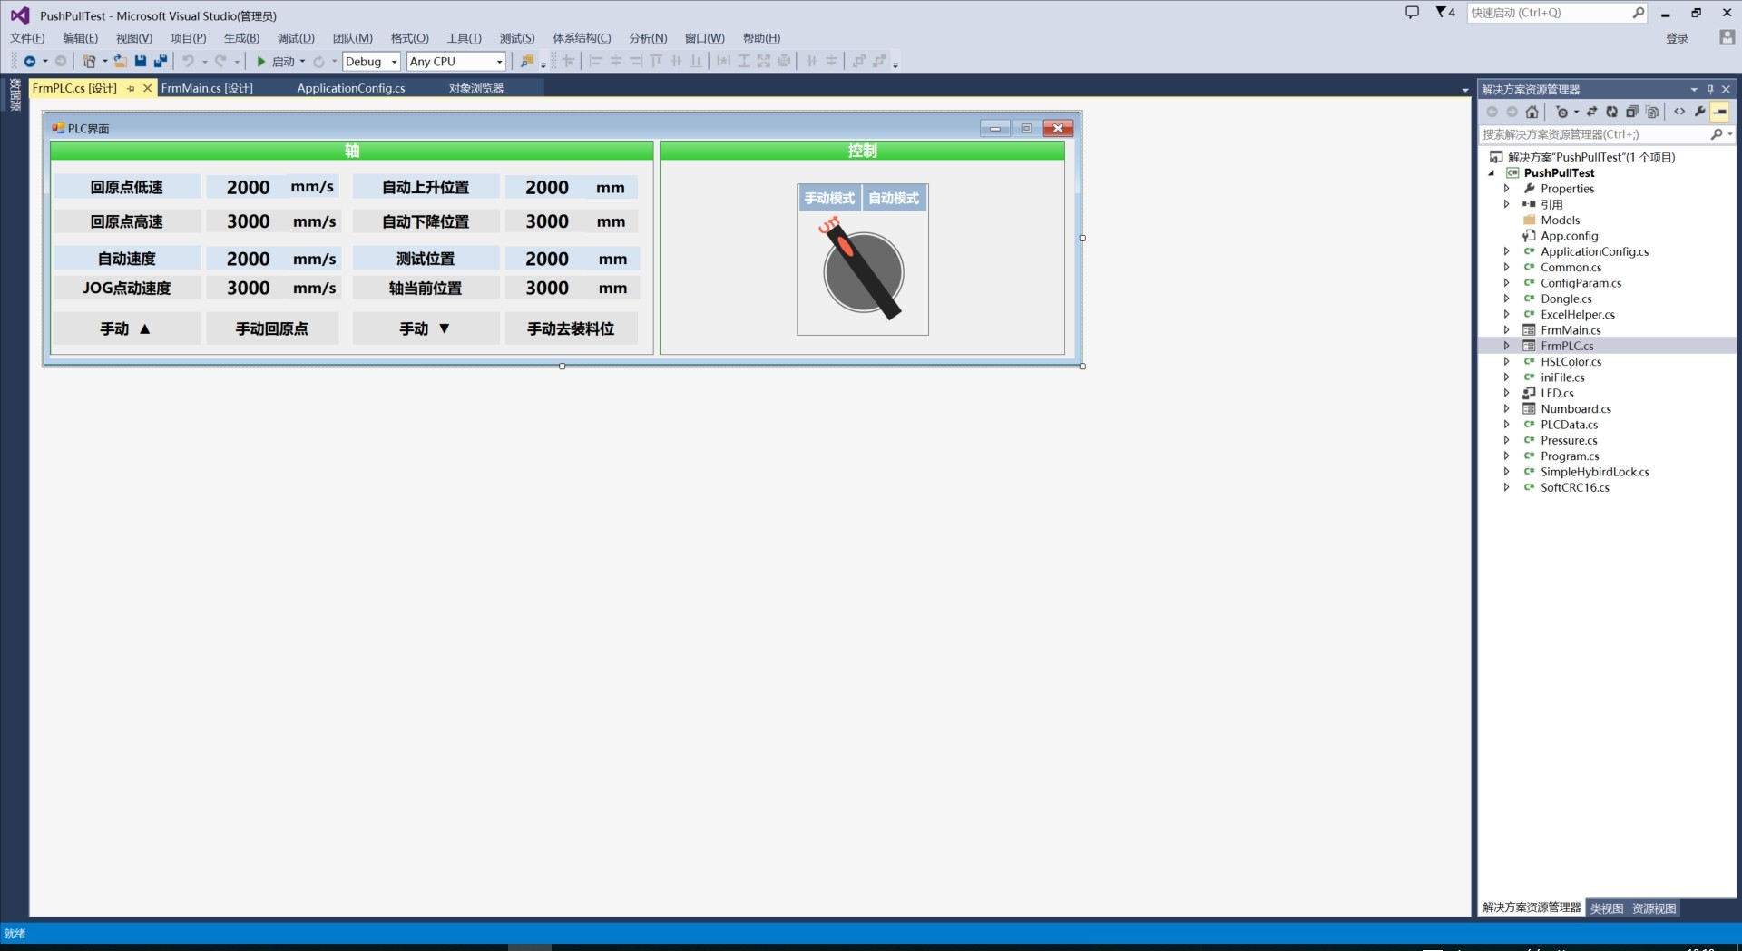The height and width of the screenshot is (951, 1742).
Task: Open search options dropdown in Solution Explorer
Action: click(x=1730, y=134)
